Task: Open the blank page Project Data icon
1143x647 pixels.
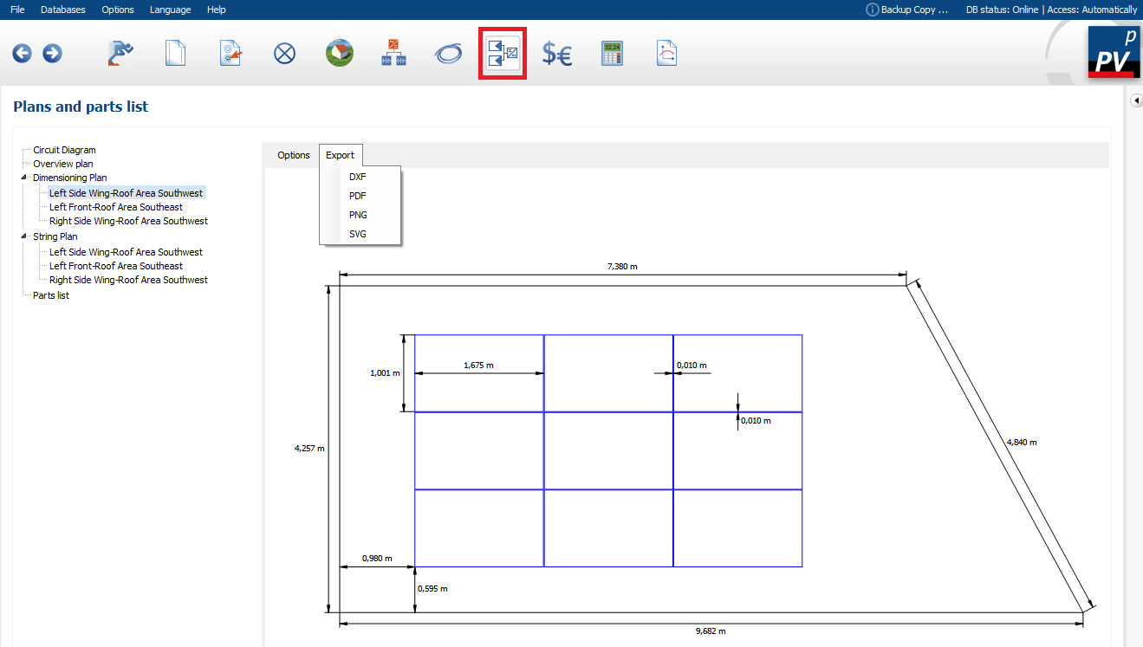Action: point(176,54)
